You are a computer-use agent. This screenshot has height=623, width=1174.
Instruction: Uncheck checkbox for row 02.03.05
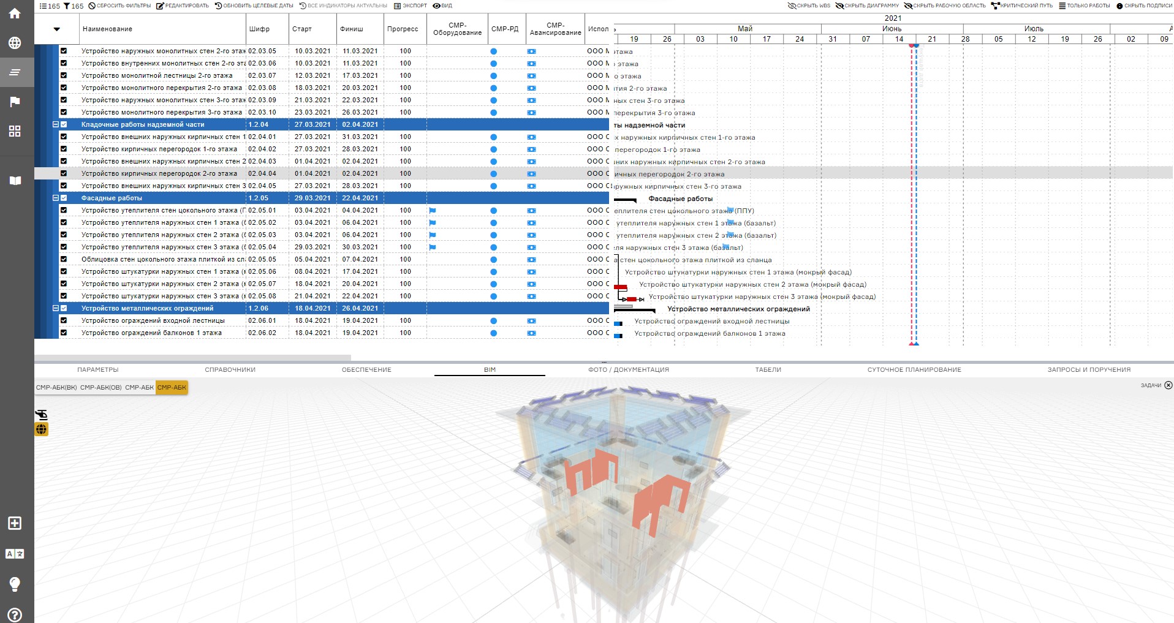tap(64, 51)
